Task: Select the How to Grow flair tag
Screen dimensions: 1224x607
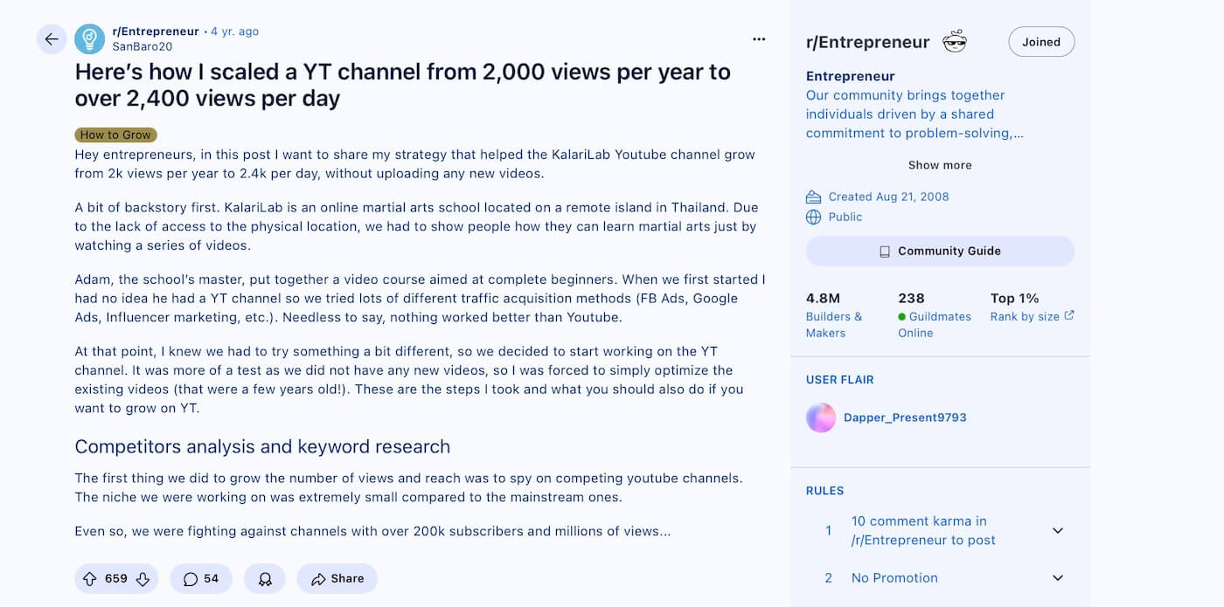Action: (x=115, y=135)
